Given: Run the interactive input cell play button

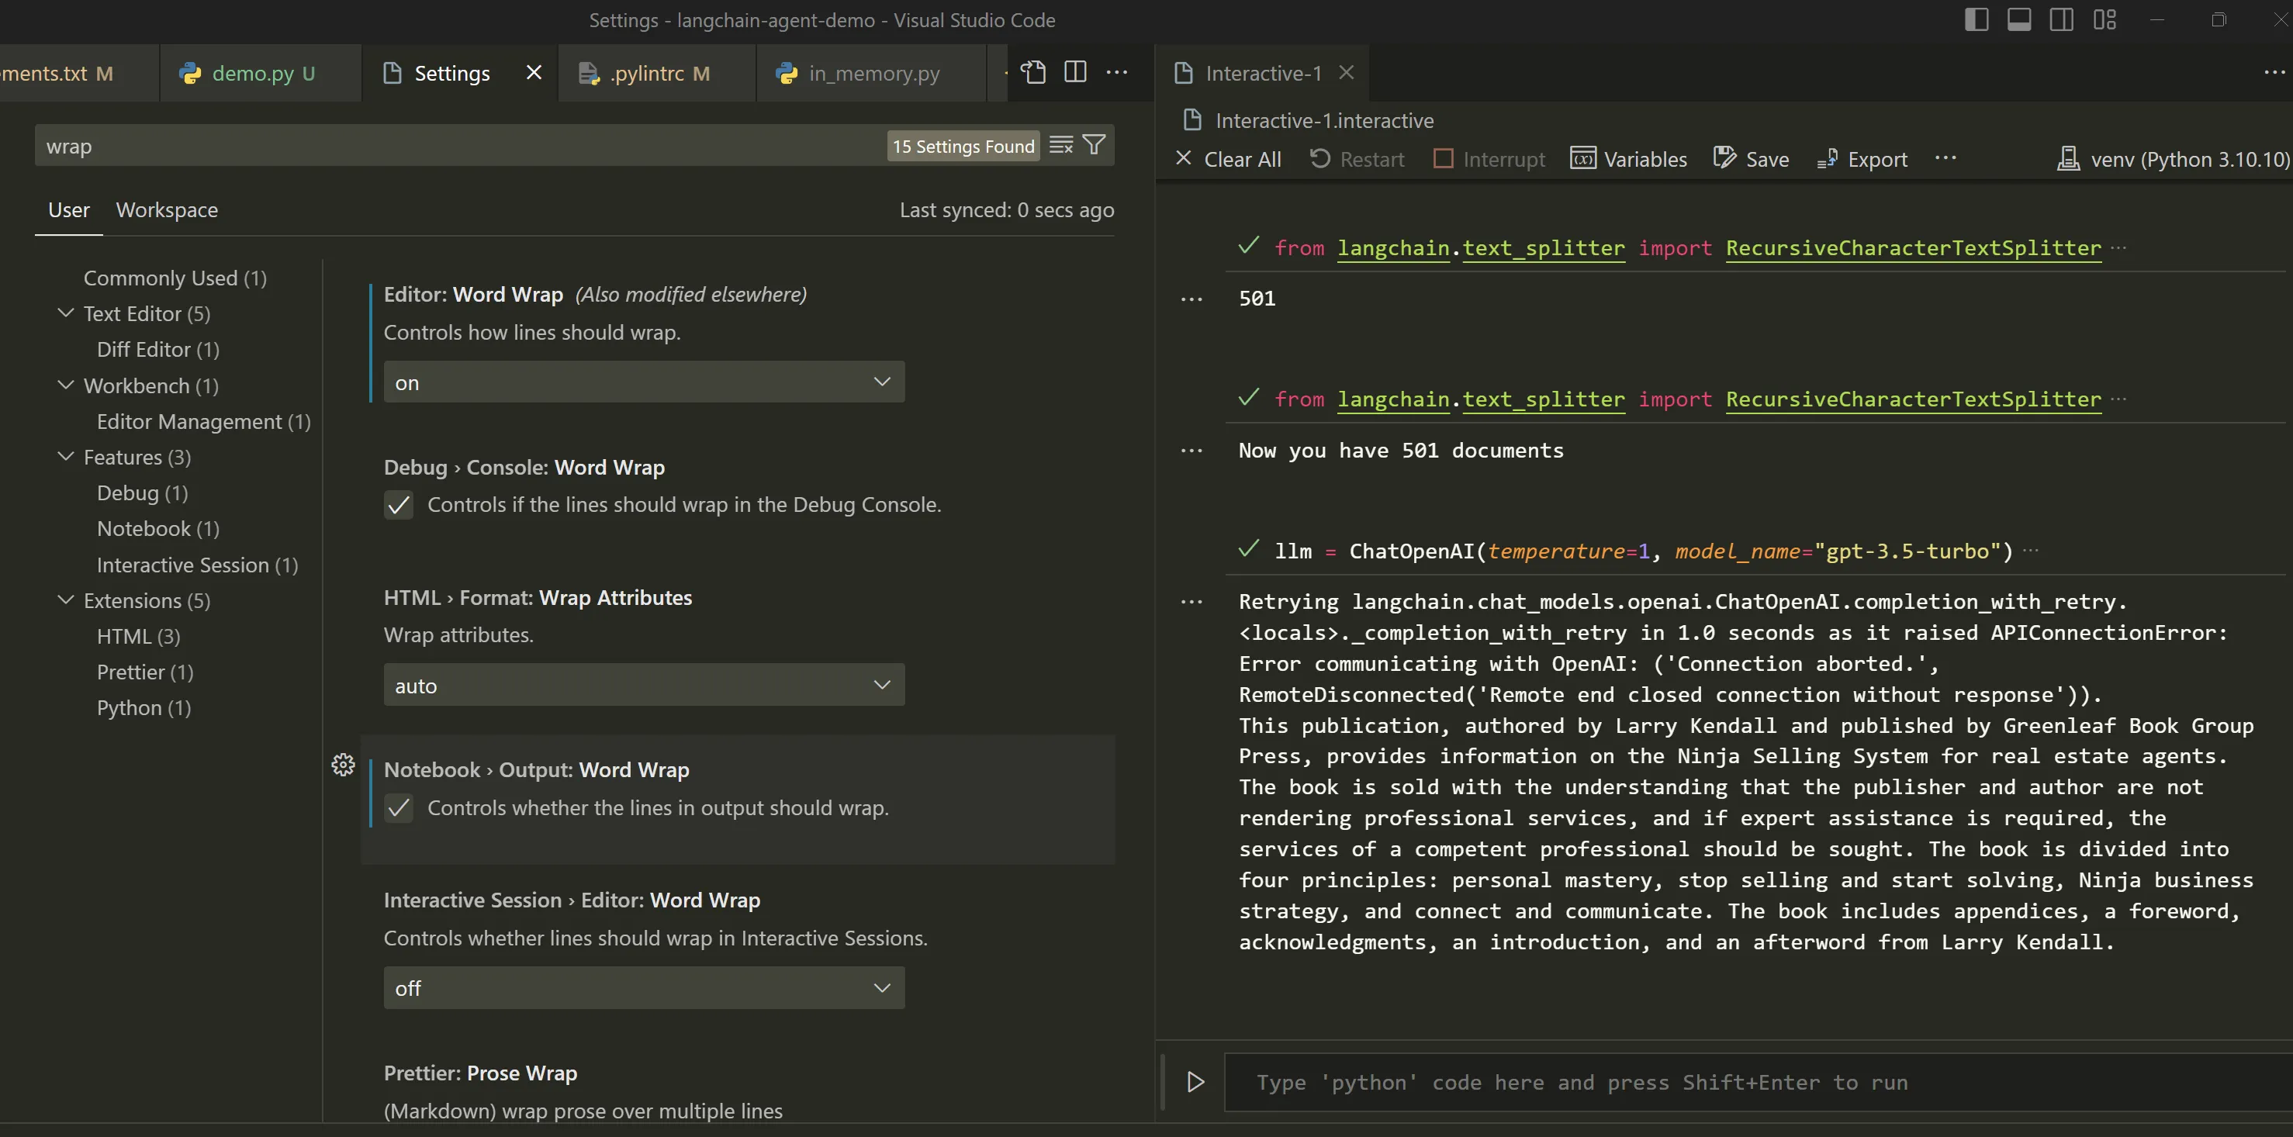Looking at the screenshot, I should 1195,1082.
